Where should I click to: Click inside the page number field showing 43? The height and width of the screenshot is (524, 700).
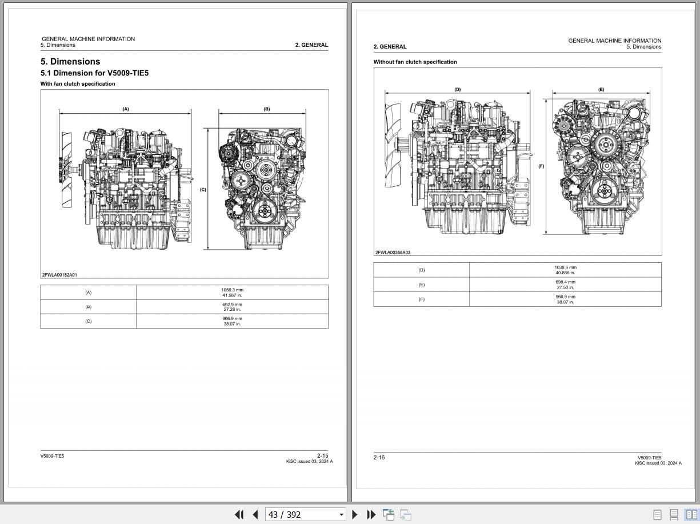291,514
